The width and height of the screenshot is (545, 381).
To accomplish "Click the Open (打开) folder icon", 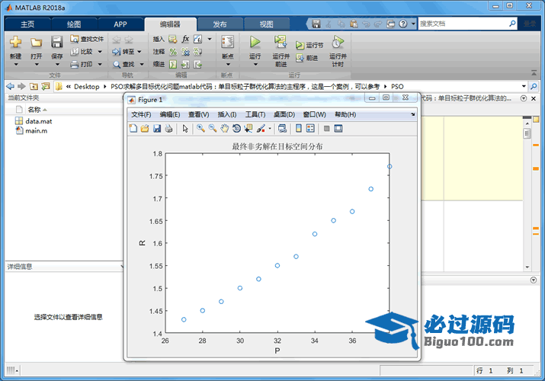I will point(36,43).
